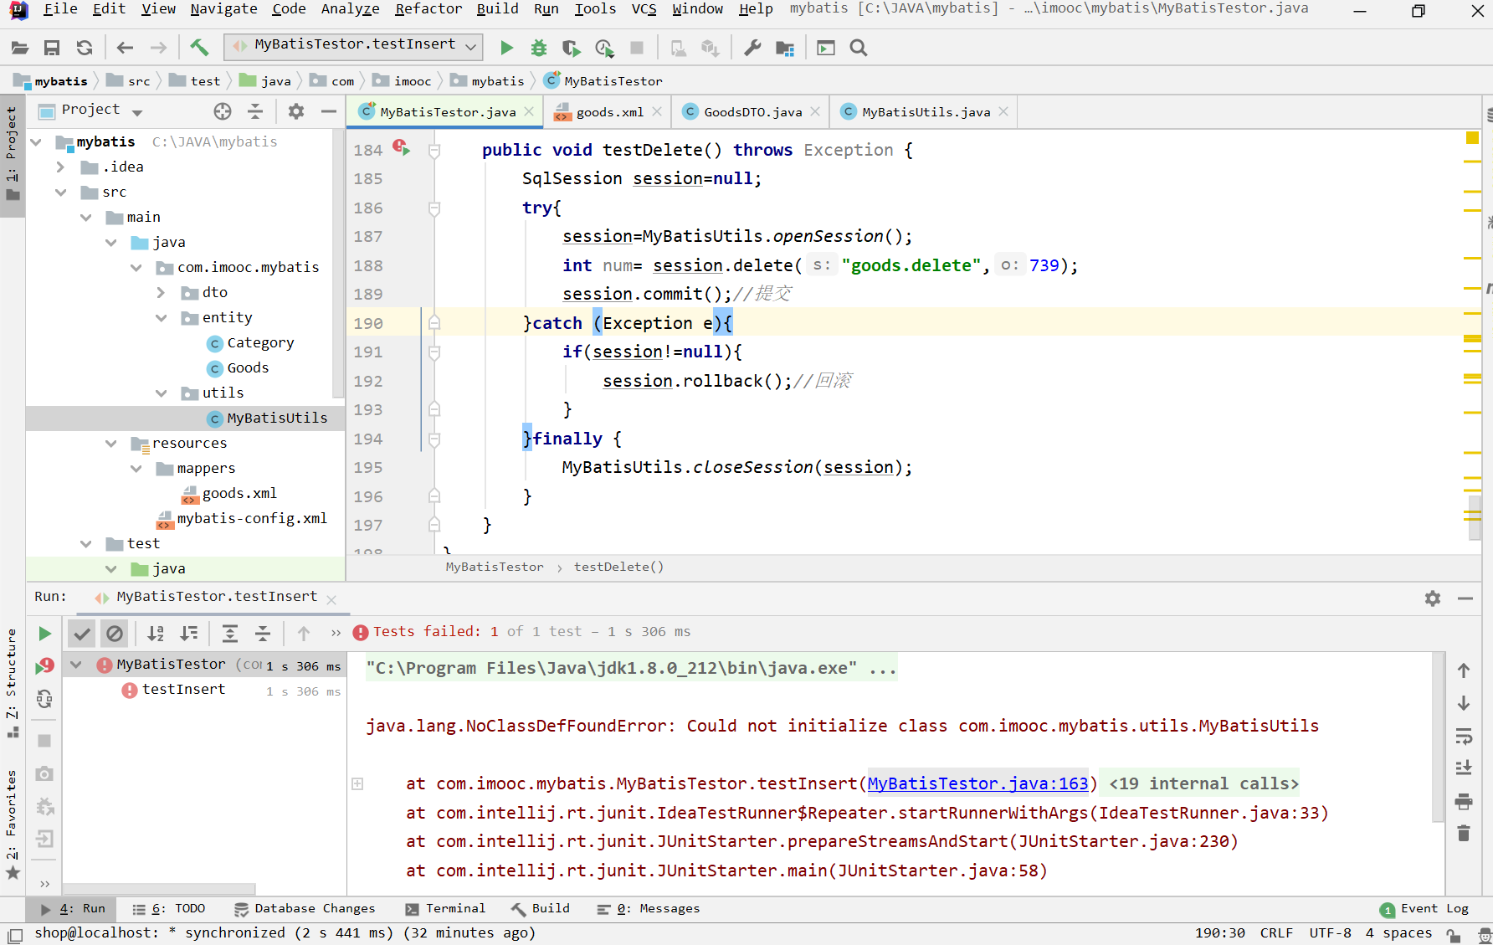Screen dimensions: 1493x945
Task: Open the Terminal tool window
Action: 445,908
